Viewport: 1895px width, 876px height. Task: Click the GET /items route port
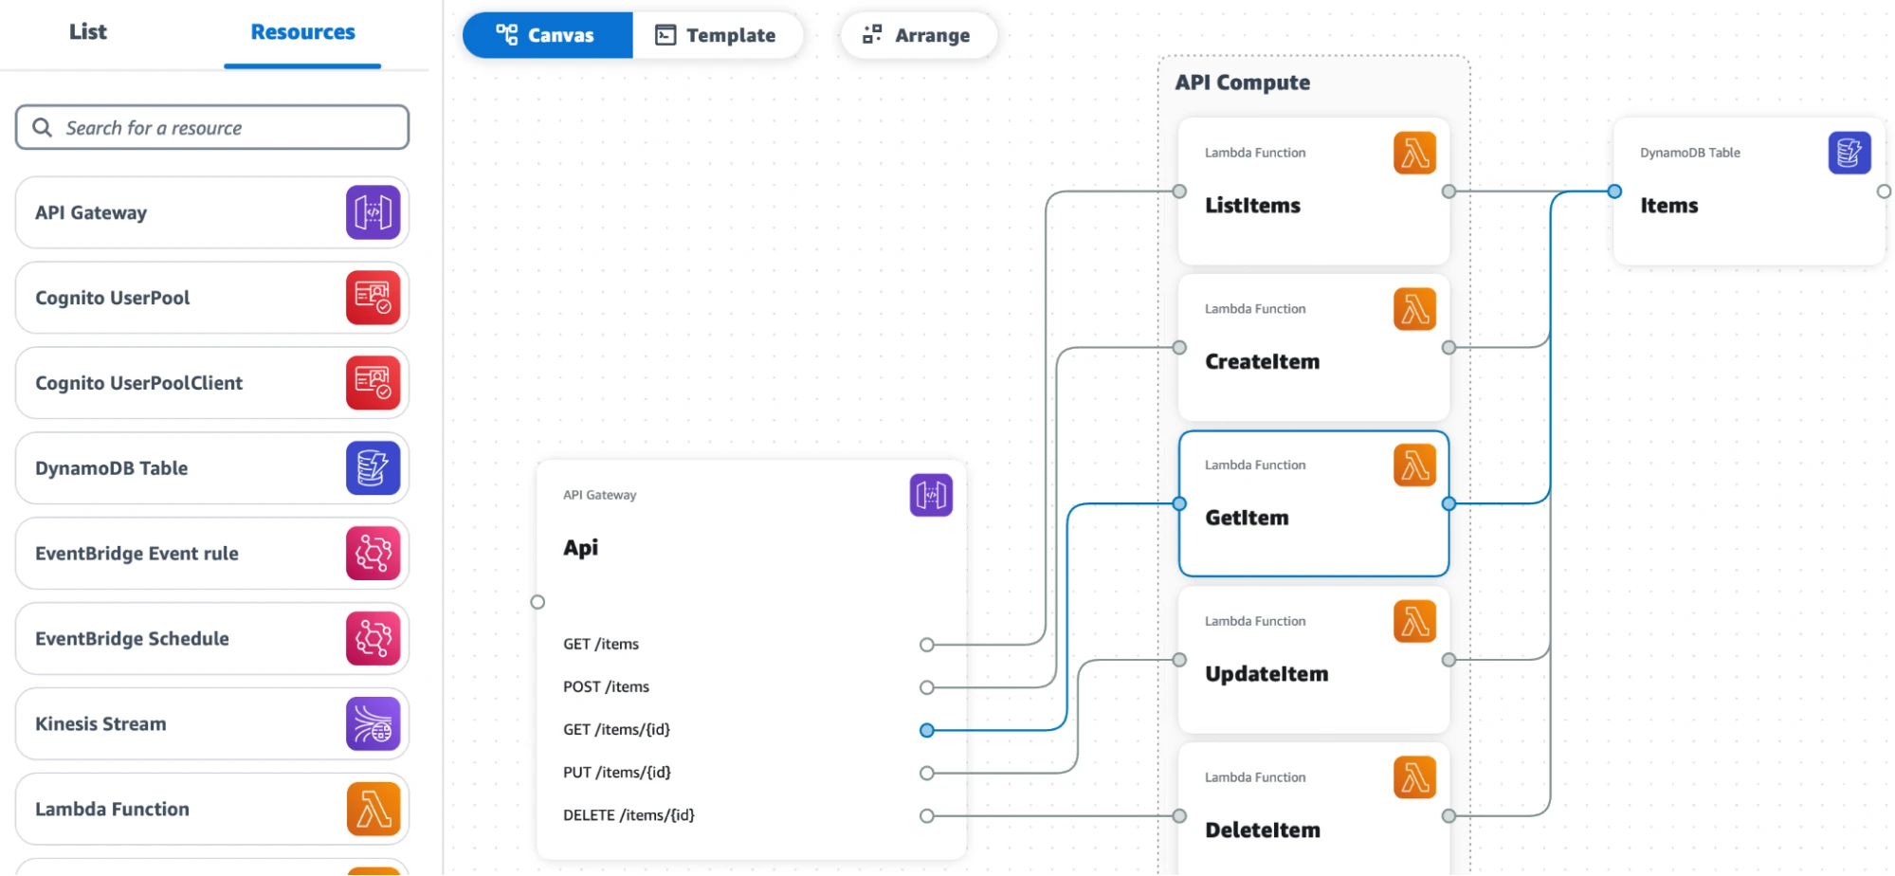[927, 645]
